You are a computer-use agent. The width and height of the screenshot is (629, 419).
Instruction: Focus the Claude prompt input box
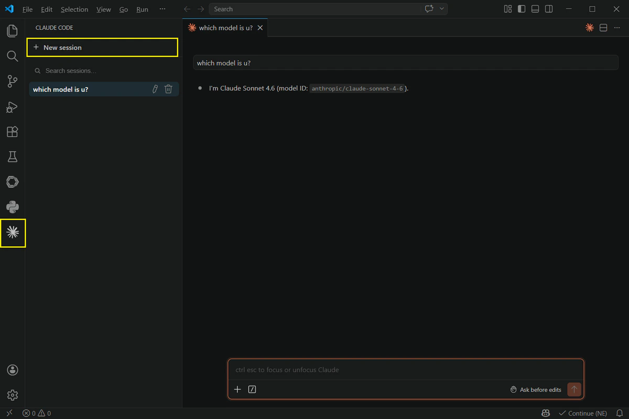(405, 370)
